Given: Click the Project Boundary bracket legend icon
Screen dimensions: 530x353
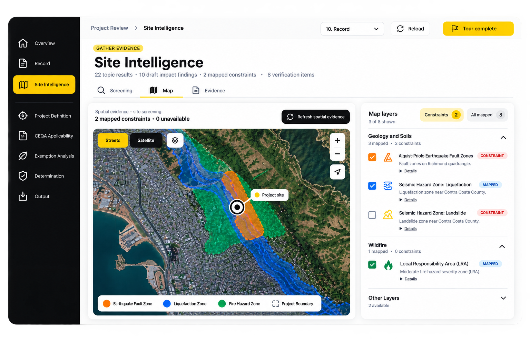Looking at the screenshot, I should 275,304.
